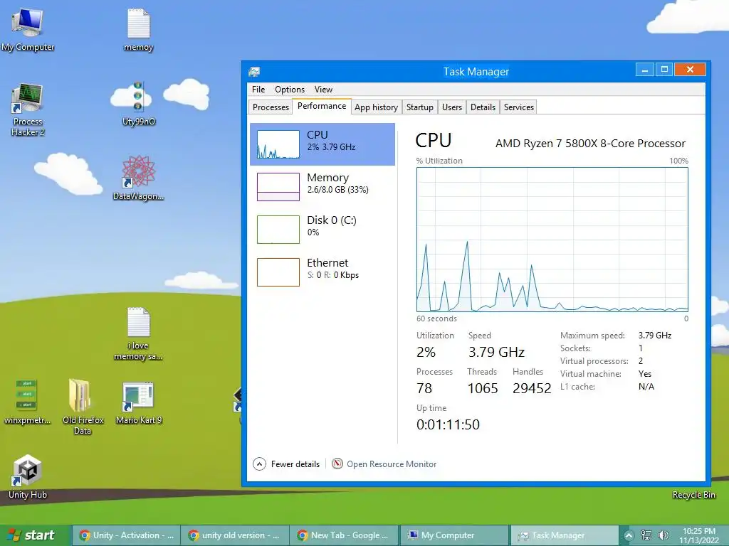The image size is (729, 546).
Task: Maximize the Task Manager window
Action: pyautogui.click(x=664, y=70)
